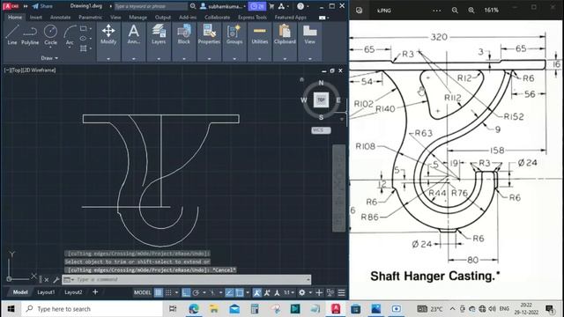The width and height of the screenshot is (564, 317).
Task: Open the Autodesk App Store cart icon
Action: 271,6
